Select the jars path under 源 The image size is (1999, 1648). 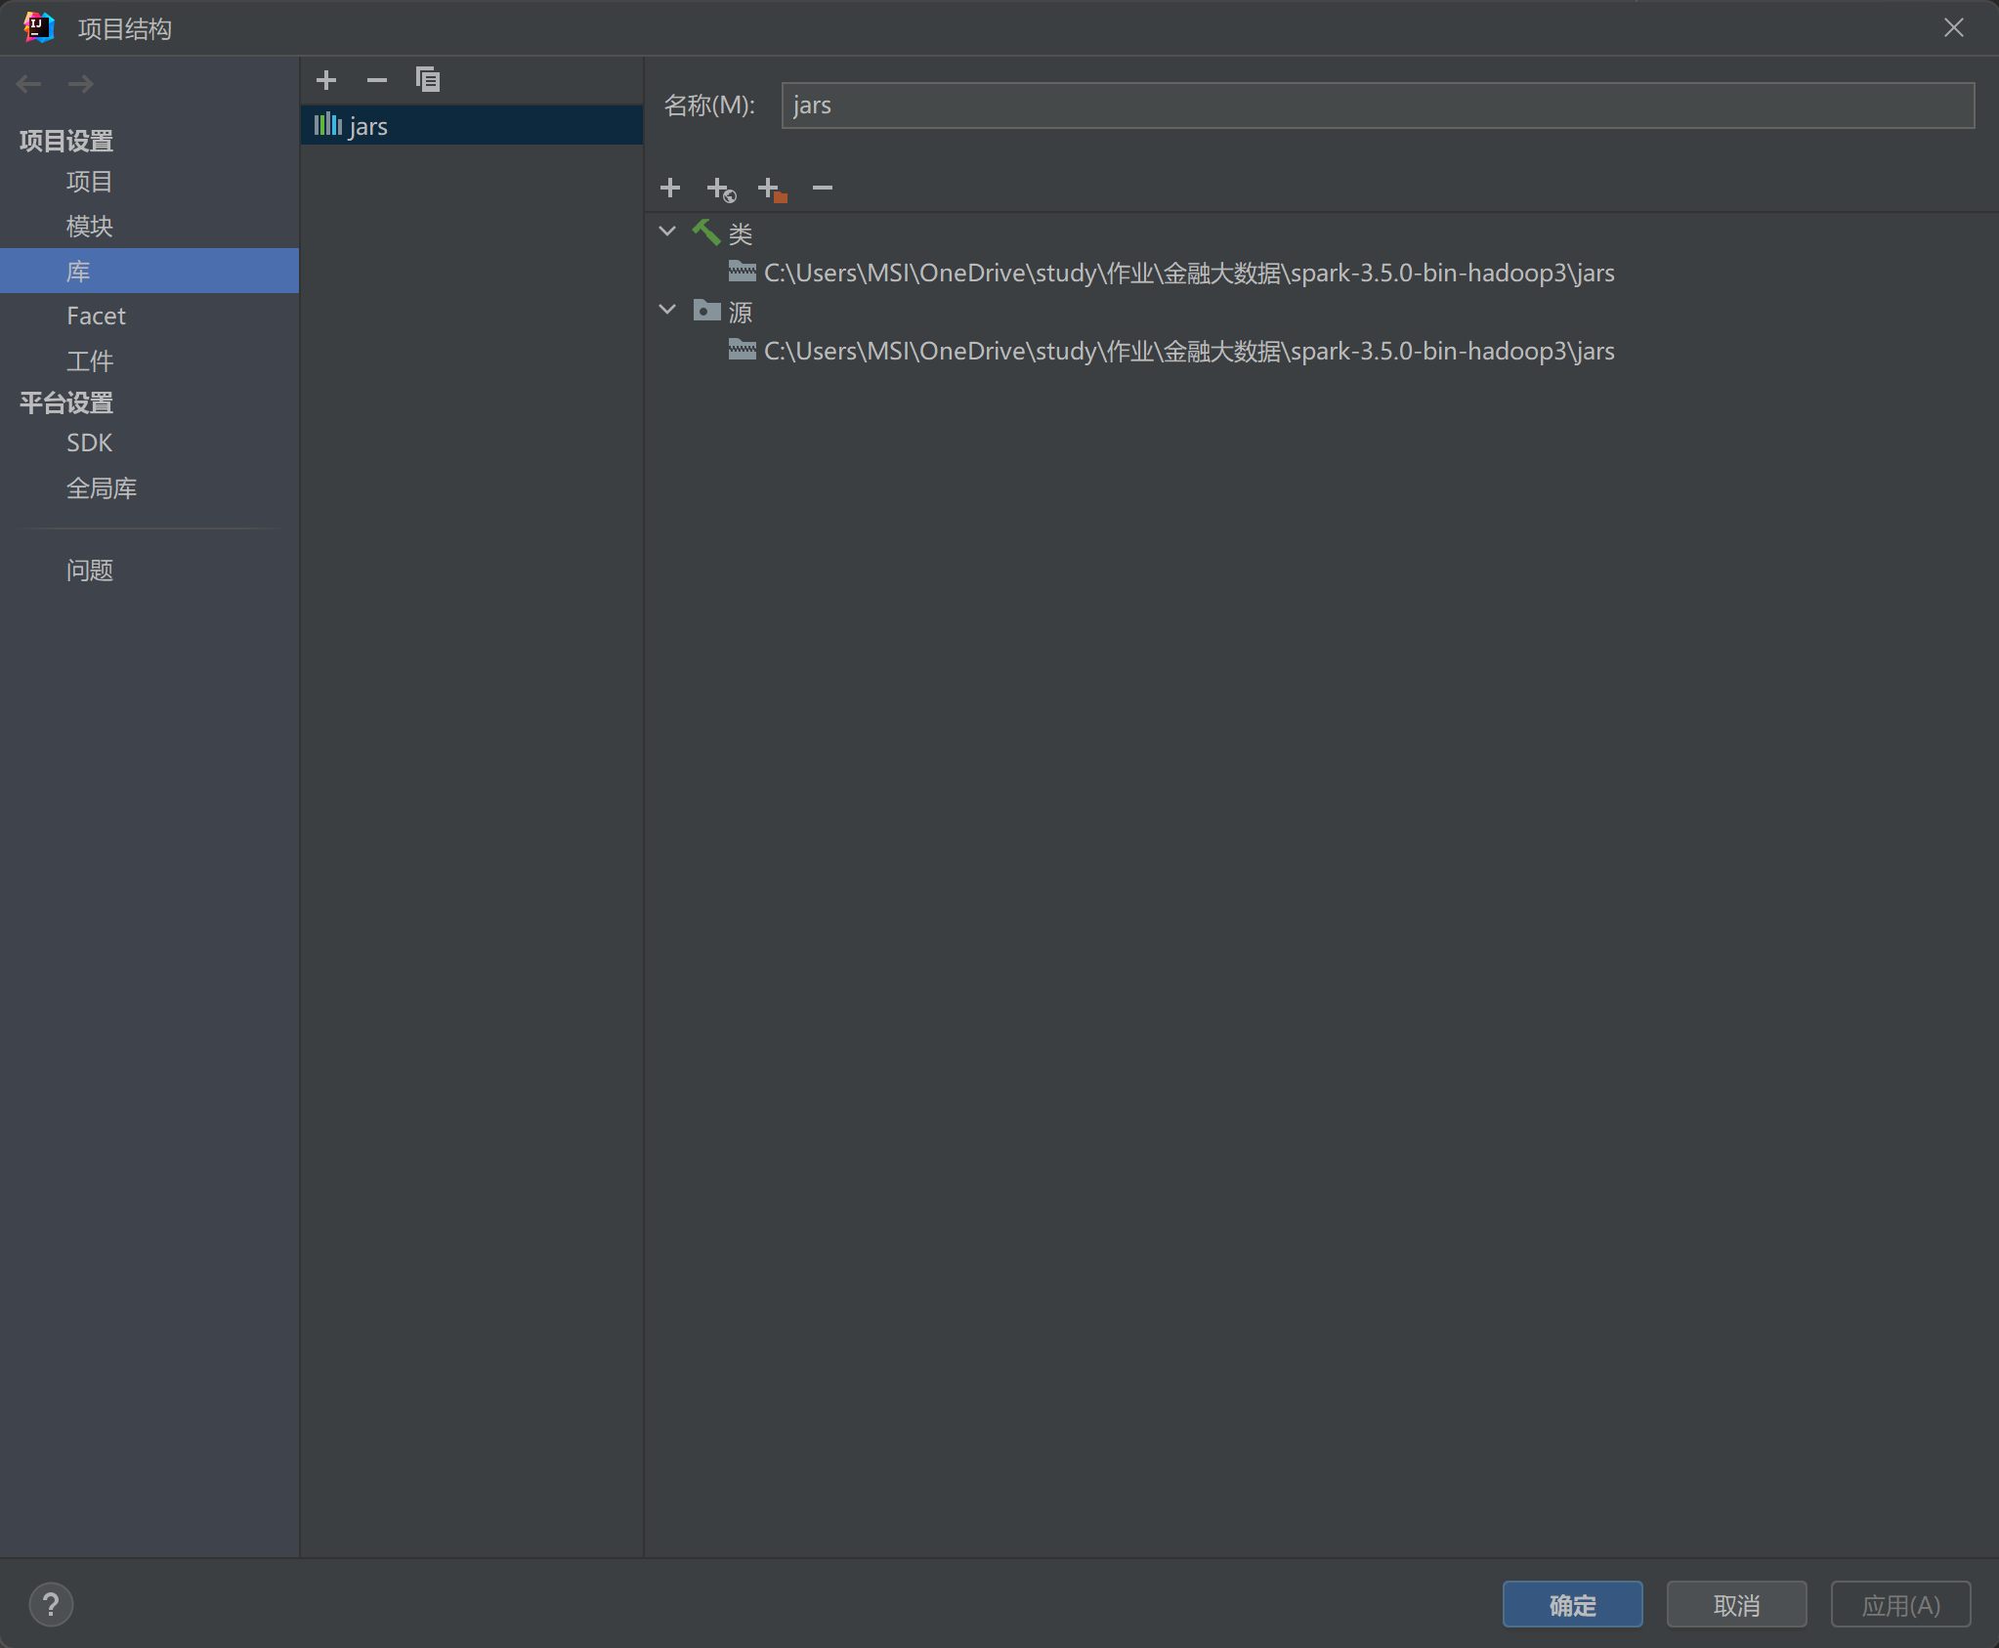1189,351
